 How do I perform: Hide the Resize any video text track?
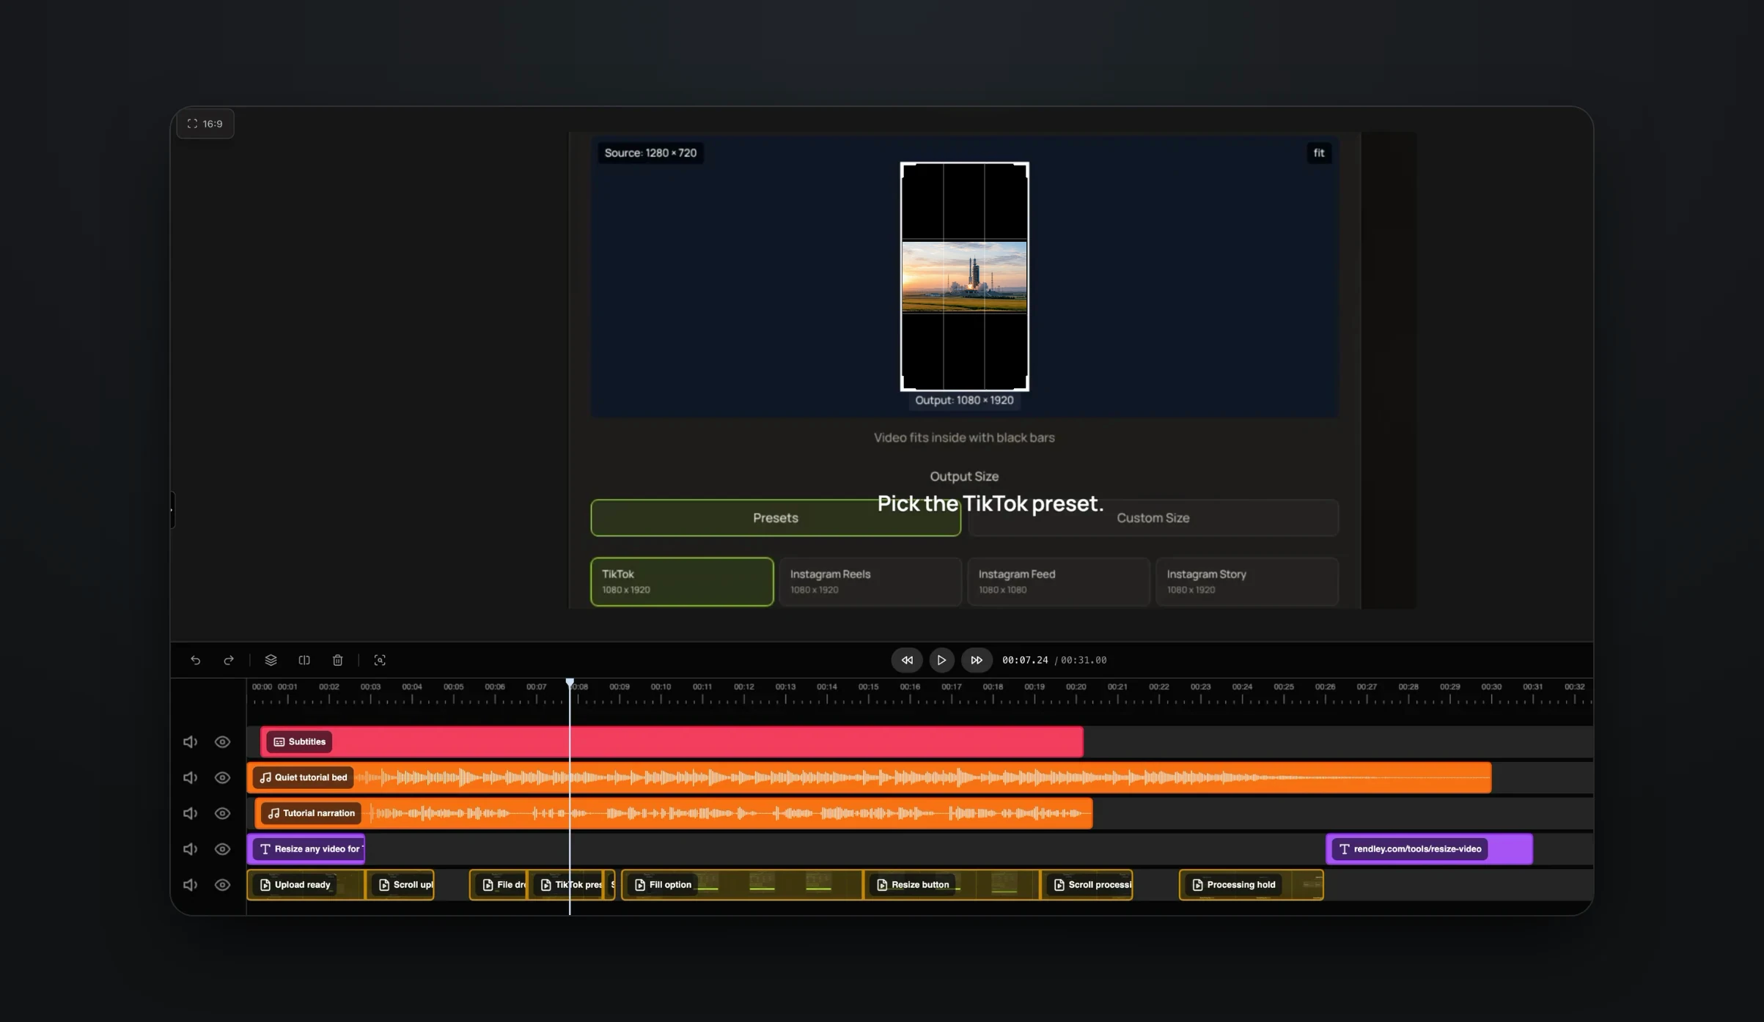click(222, 849)
